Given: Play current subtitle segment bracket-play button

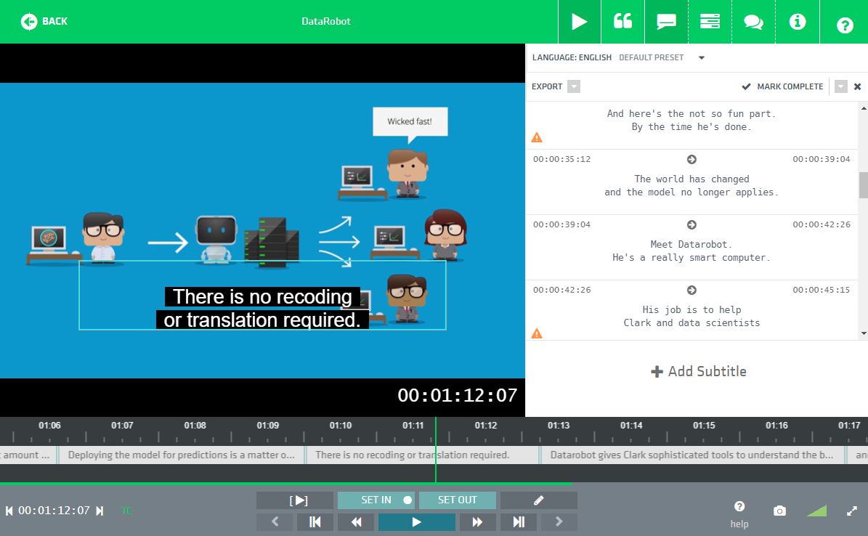Looking at the screenshot, I should click(295, 500).
